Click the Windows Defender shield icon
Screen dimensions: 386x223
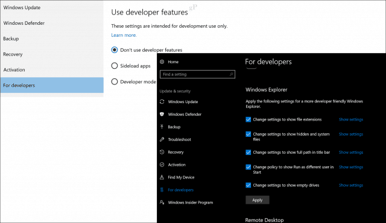pos(162,115)
